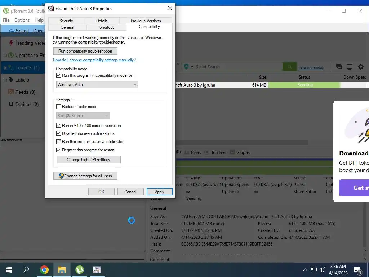Click into the Smart Search field
The image size is (369, 277).
click(x=239, y=67)
